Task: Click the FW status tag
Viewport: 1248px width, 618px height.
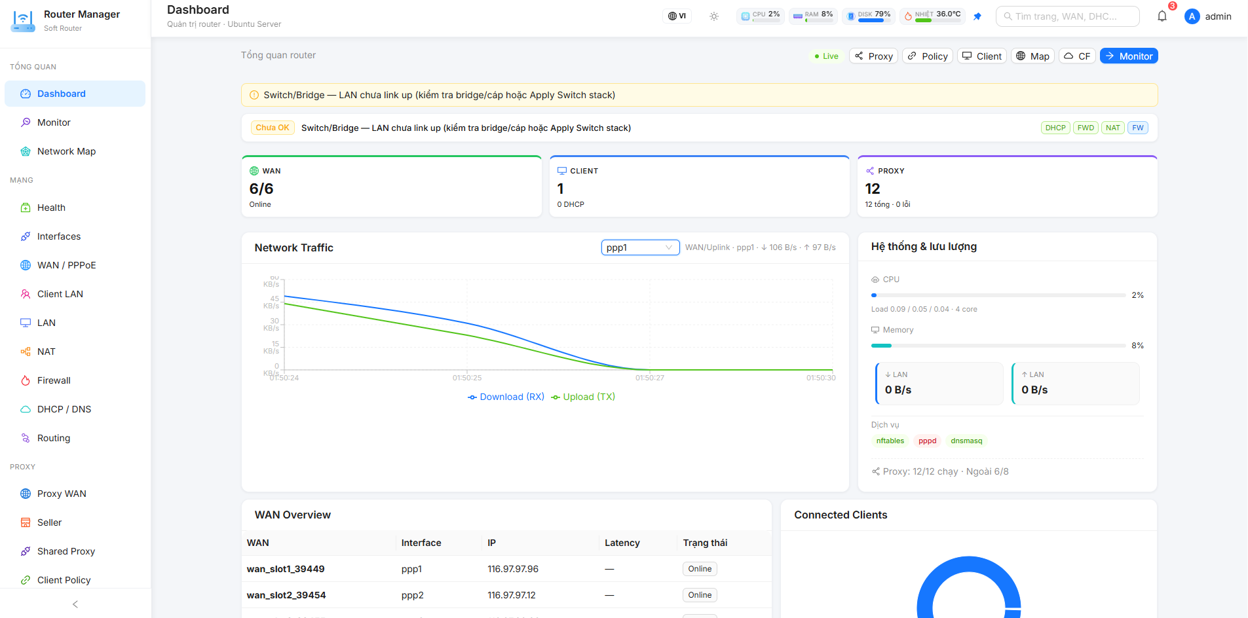Action: [x=1138, y=128]
